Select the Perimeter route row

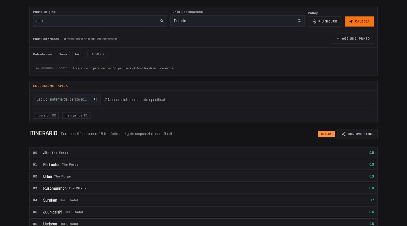(203, 164)
